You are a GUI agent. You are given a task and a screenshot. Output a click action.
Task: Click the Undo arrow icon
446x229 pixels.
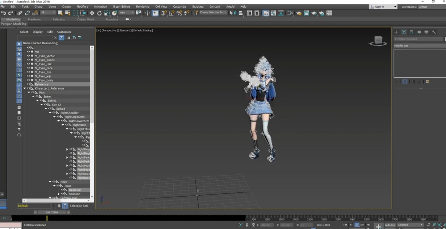coord(3,13)
